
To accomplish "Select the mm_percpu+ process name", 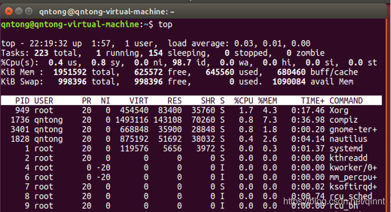I will click(353, 178).
